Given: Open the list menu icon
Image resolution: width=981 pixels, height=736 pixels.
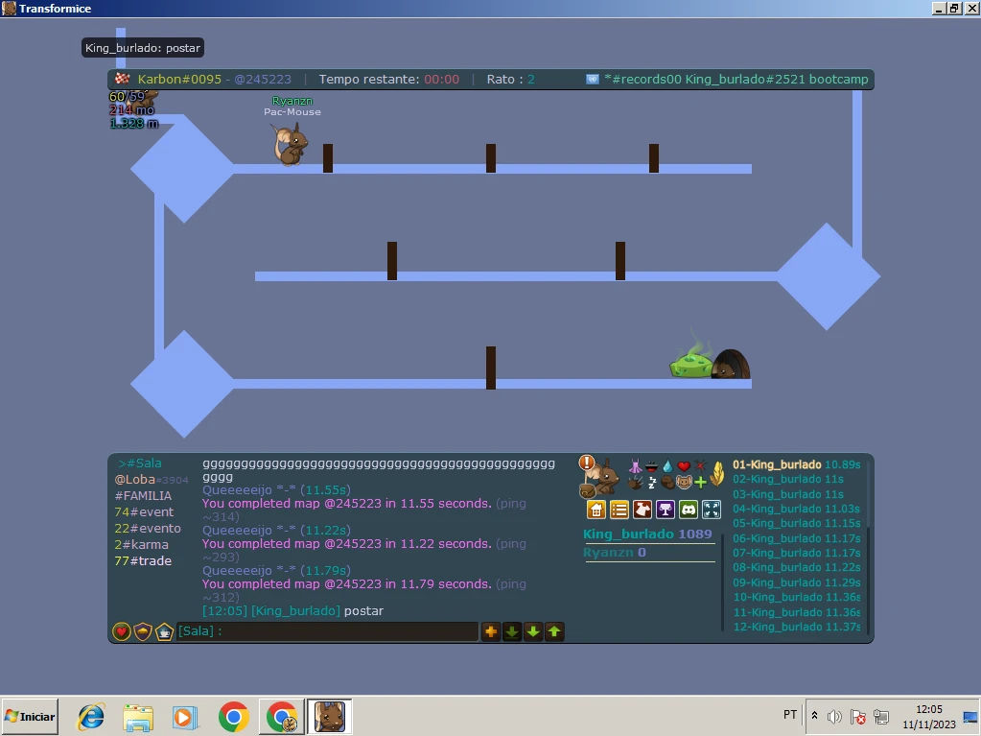Looking at the screenshot, I should coord(619,510).
